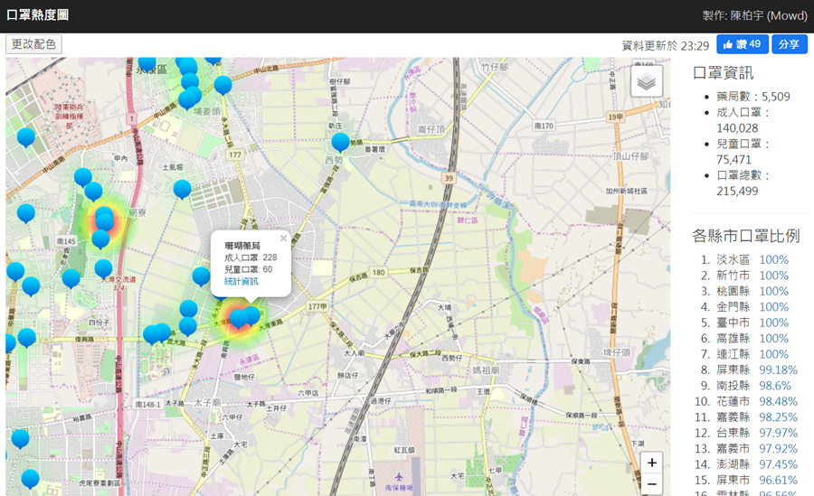Click the red heatmap hotspot near 網寮

tap(104, 218)
